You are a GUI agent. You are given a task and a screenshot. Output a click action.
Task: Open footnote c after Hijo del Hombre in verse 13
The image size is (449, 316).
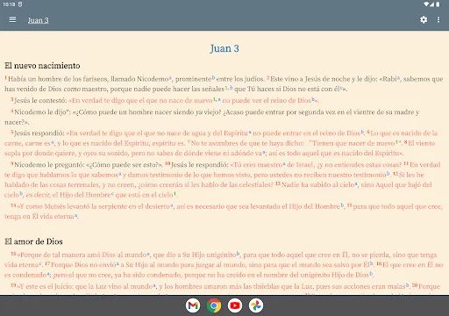(x=112, y=194)
